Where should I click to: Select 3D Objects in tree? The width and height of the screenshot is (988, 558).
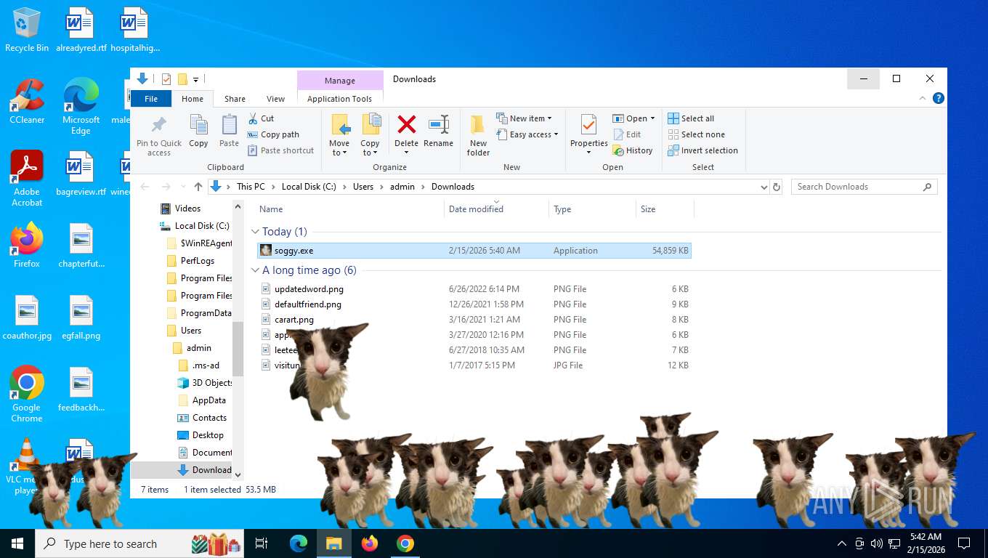click(x=205, y=383)
